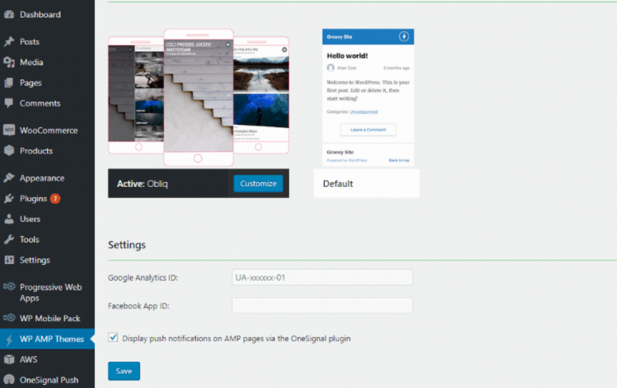This screenshot has width=617, height=388.
Task: Click the Users person icon
Action: (9, 219)
